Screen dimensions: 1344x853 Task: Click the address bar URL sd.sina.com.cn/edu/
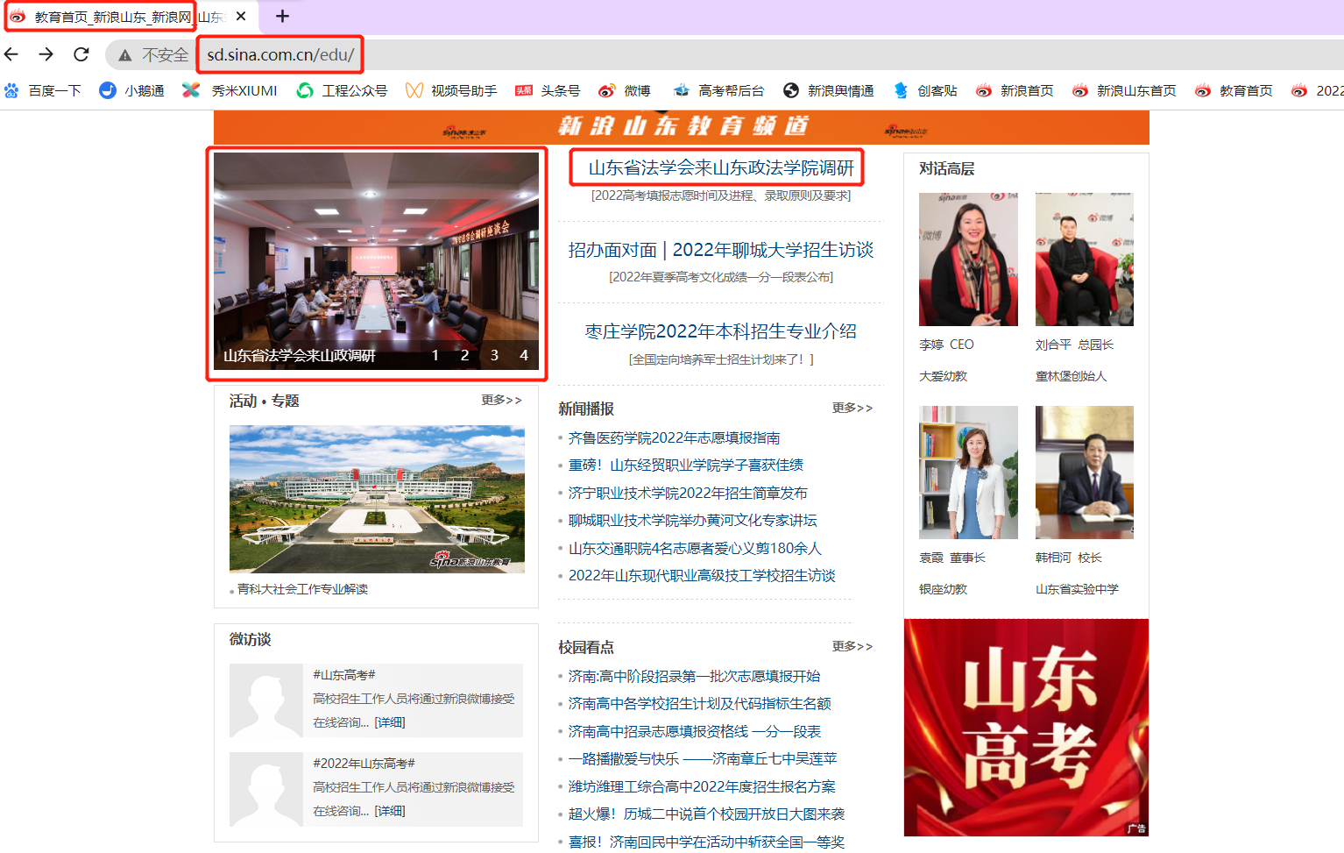280,54
